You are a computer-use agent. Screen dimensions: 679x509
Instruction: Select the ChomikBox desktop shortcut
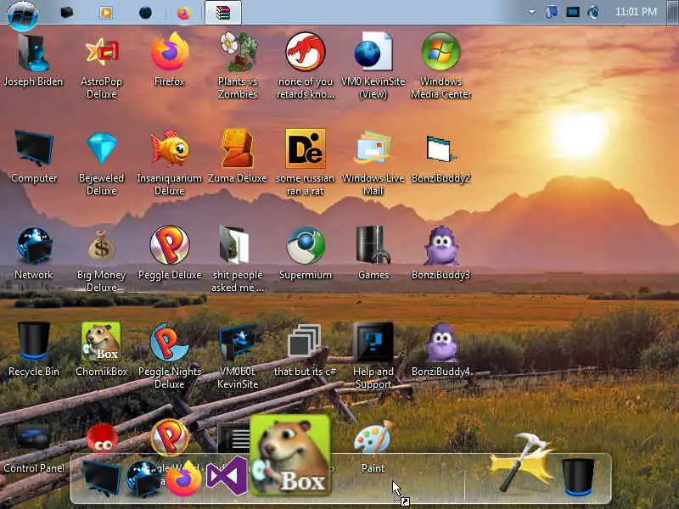[101, 350]
